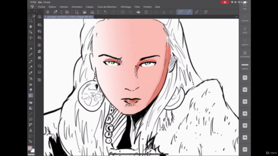Open the Filtre menu
Screen dimensions: 278x156
point(137,7)
